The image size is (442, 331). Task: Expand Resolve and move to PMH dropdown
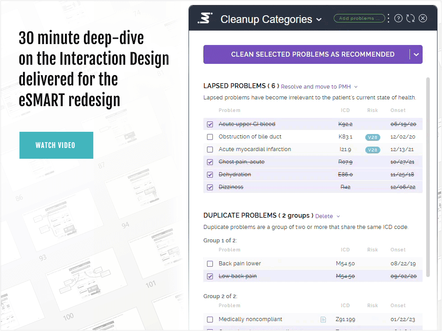click(356, 87)
